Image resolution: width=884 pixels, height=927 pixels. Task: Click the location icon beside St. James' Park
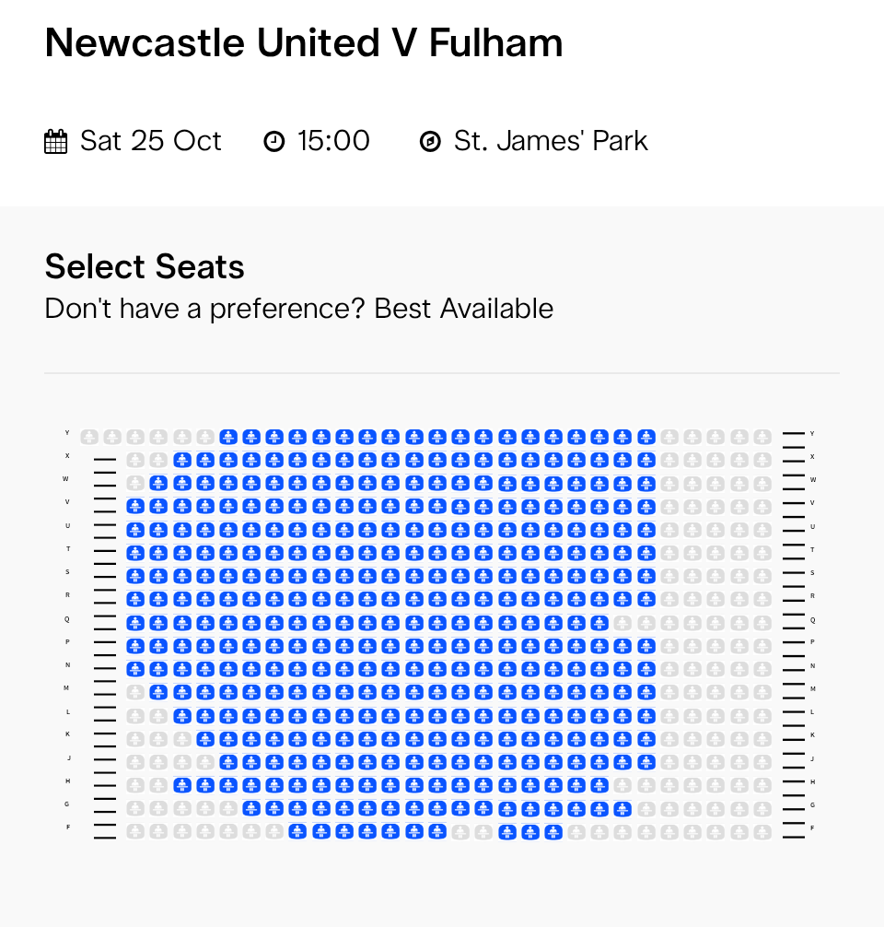430,142
